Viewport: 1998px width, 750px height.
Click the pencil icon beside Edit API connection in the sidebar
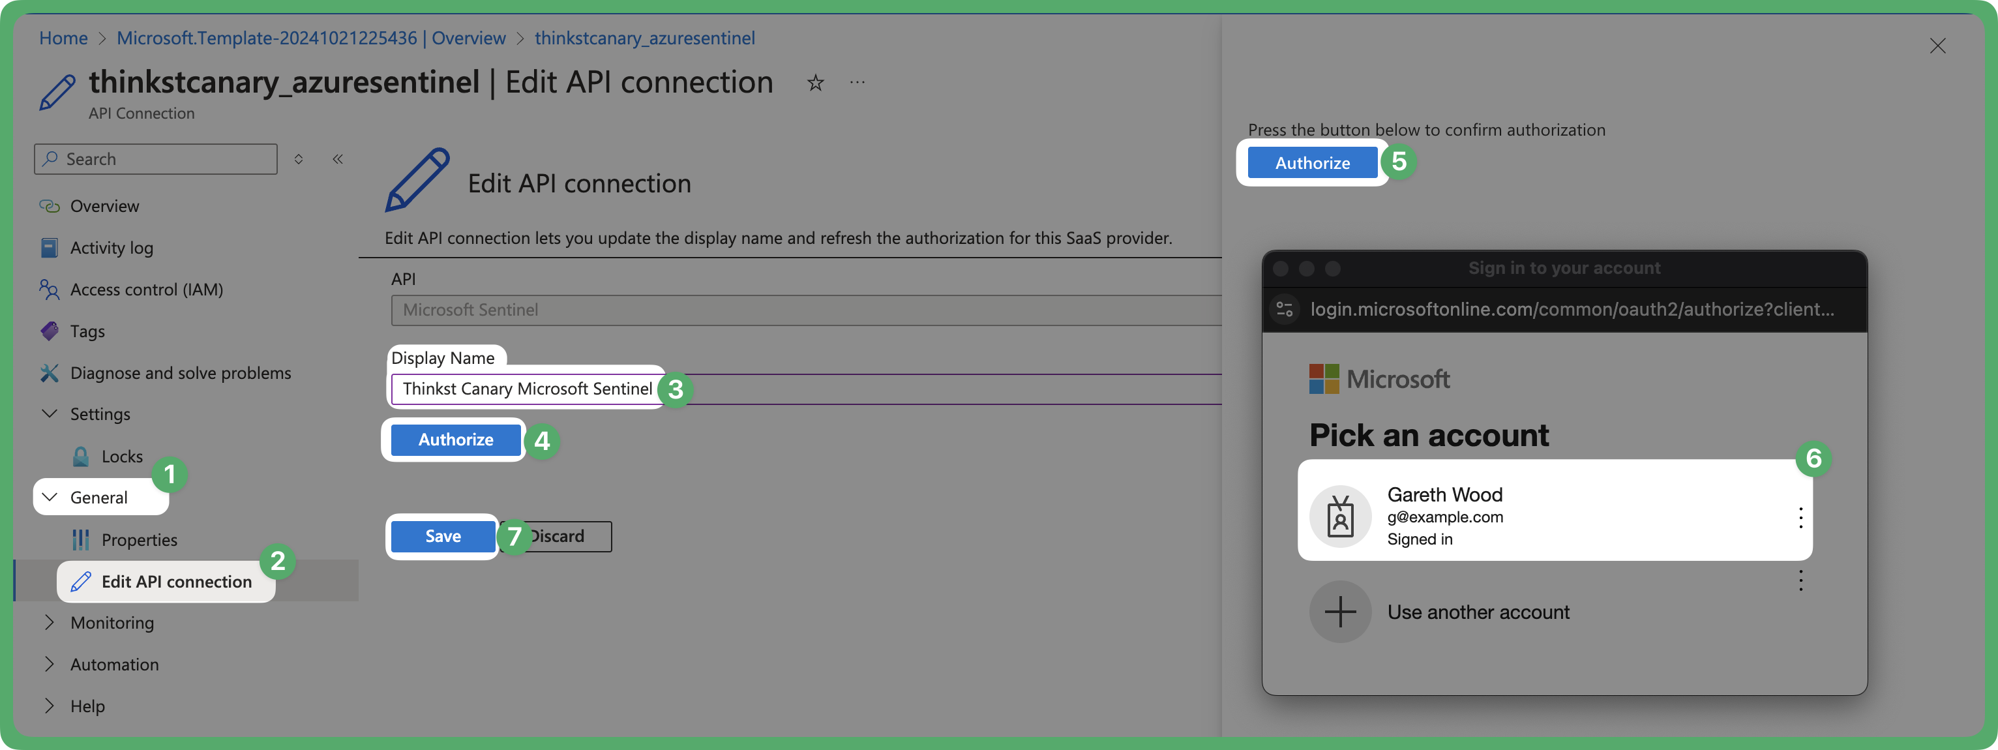81,582
